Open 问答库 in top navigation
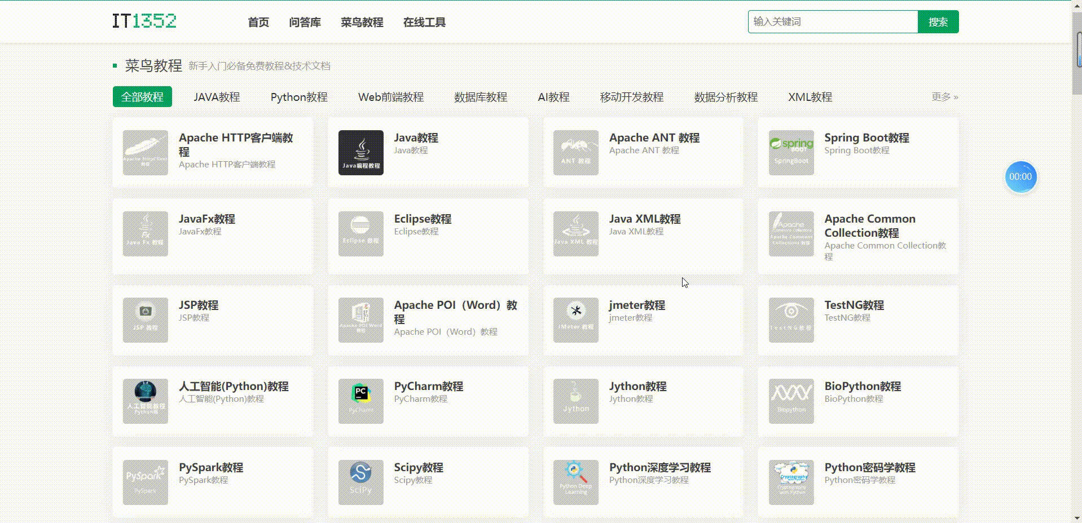This screenshot has height=523, width=1082. (305, 23)
